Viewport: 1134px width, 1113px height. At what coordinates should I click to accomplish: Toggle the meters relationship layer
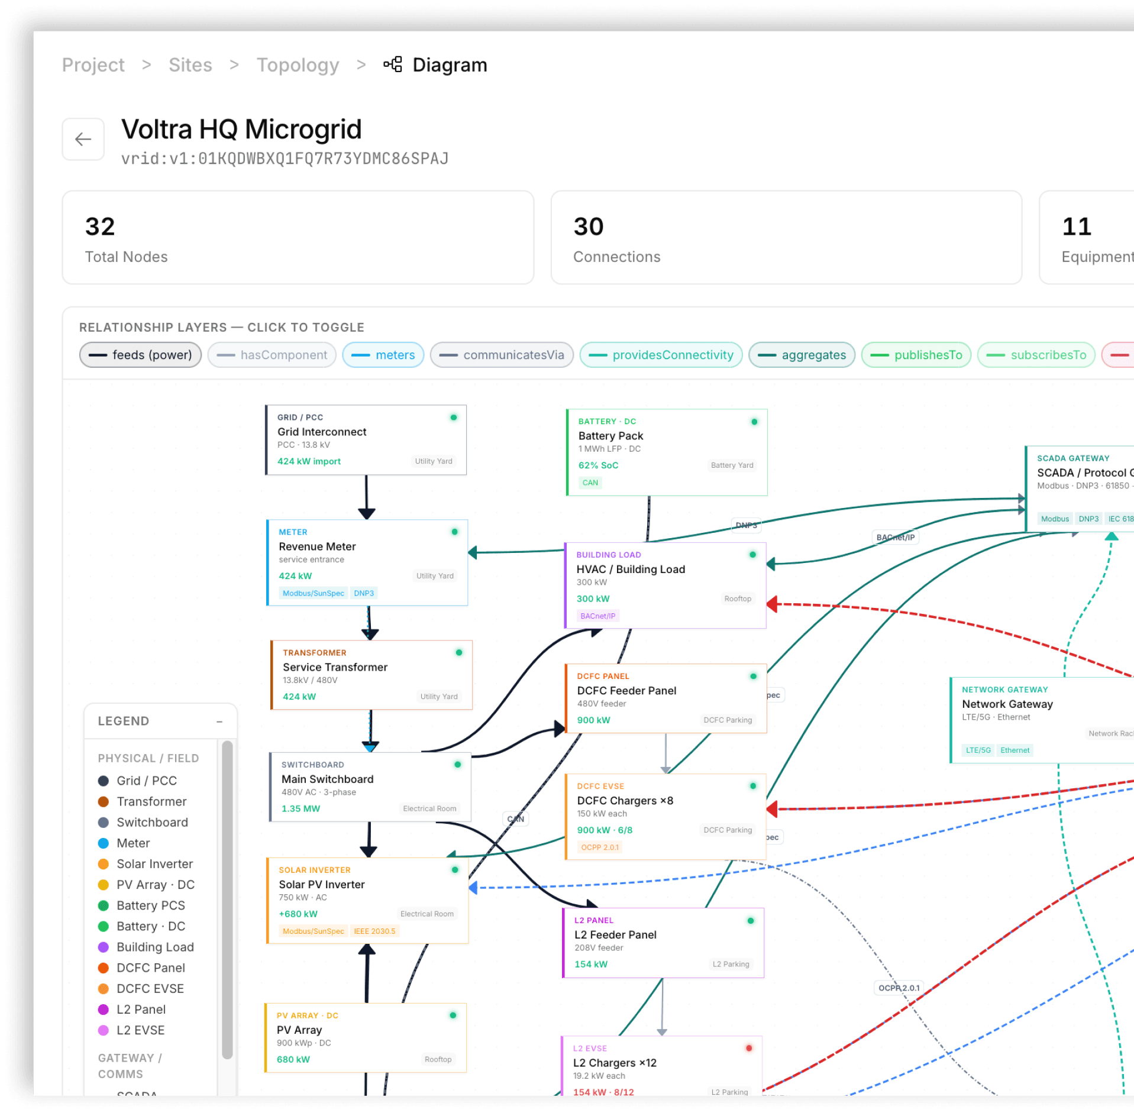coord(383,355)
